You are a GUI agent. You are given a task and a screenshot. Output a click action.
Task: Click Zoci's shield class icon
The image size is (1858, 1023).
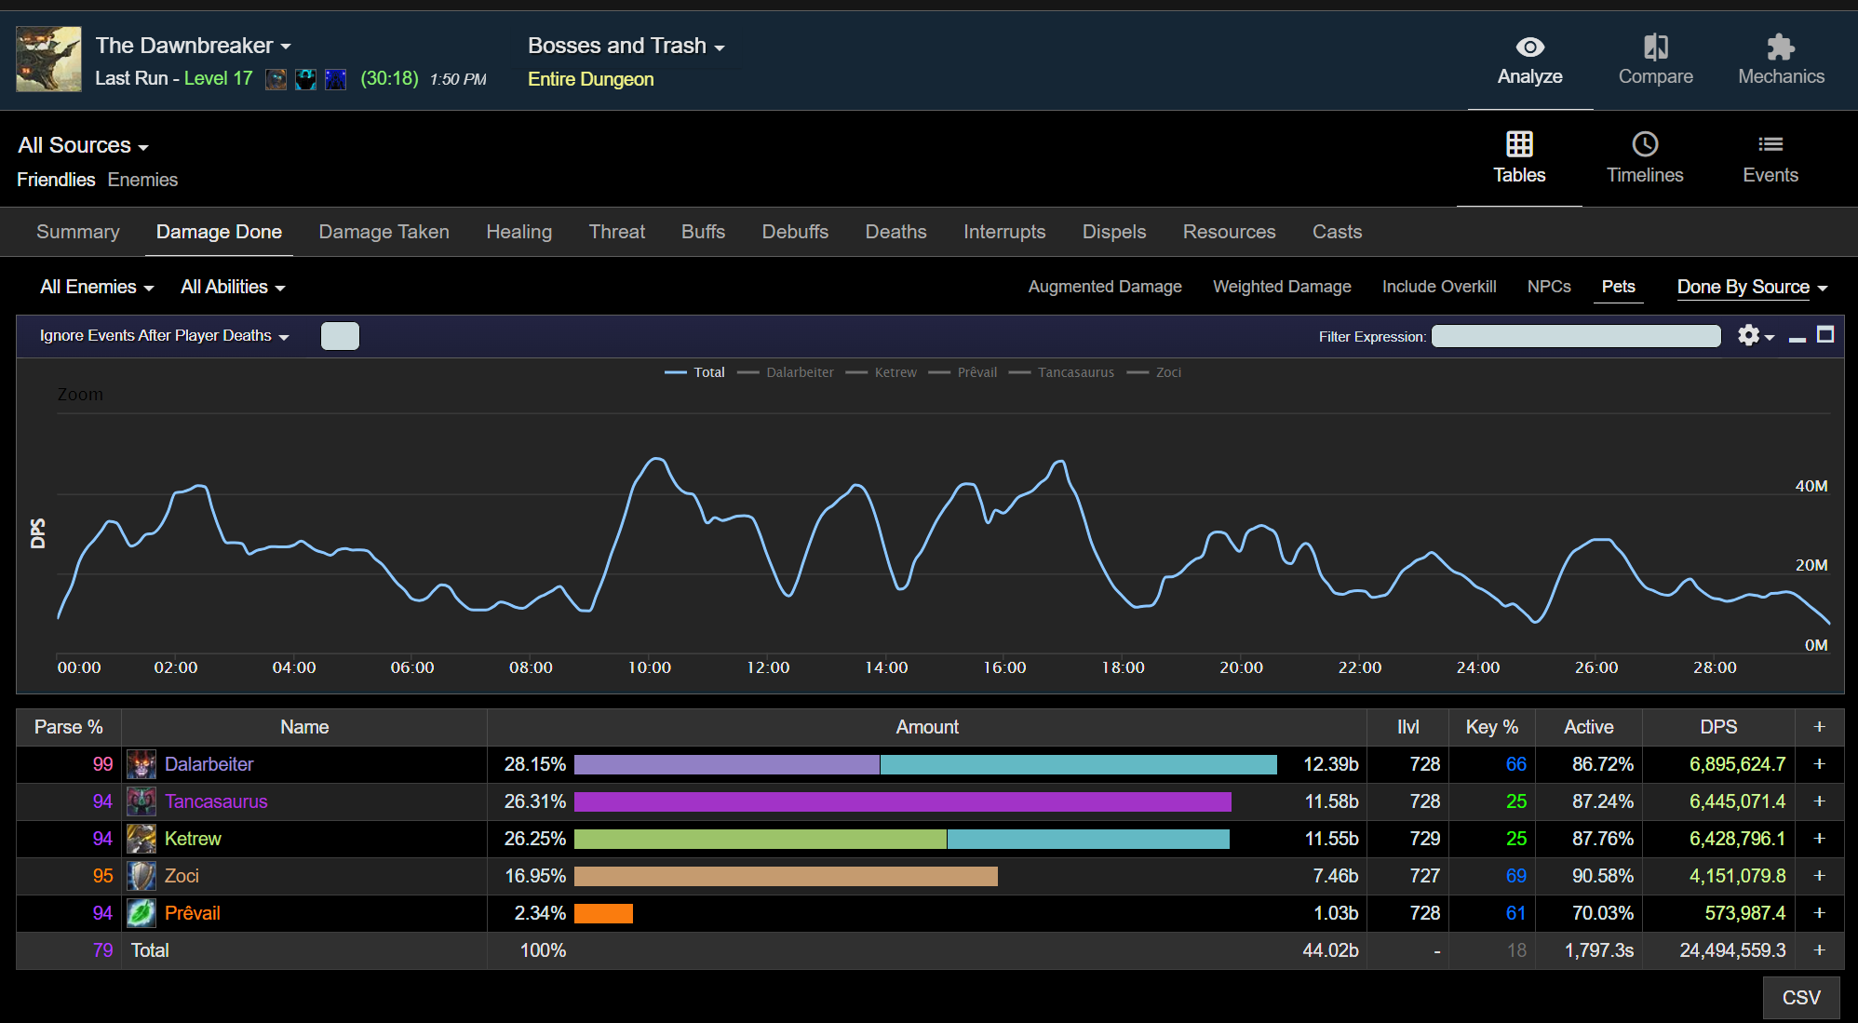pyautogui.click(x=141, y=876)
